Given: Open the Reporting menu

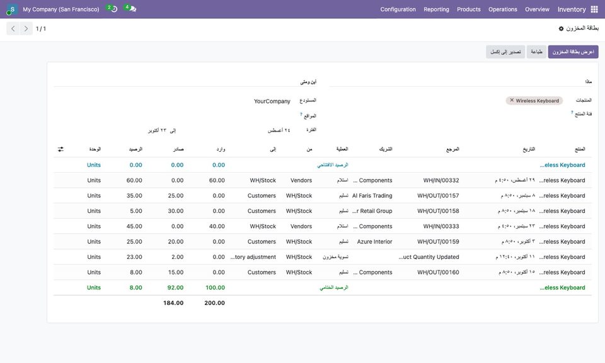Looking at the screenshot, I should click(436, 9).
